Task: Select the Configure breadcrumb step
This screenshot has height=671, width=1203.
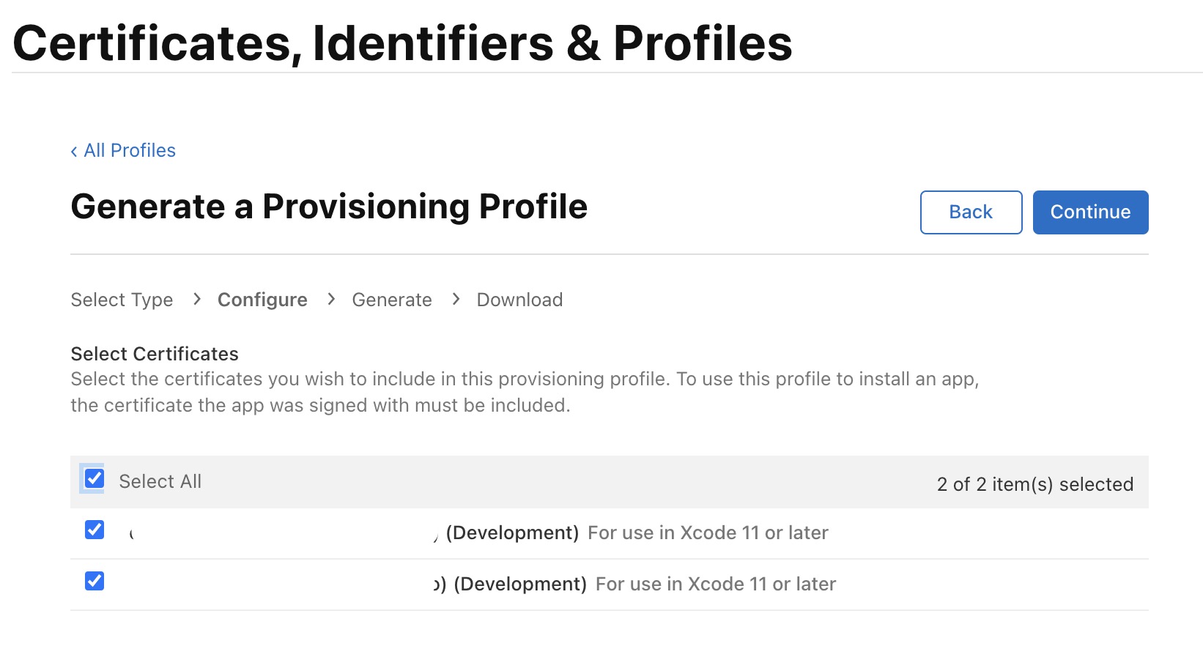Action: point(262,300)
